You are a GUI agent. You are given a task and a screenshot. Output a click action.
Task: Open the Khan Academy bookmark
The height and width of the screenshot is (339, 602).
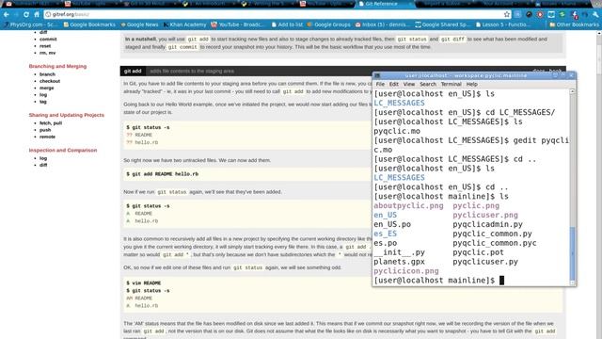[x=184, y=24]
